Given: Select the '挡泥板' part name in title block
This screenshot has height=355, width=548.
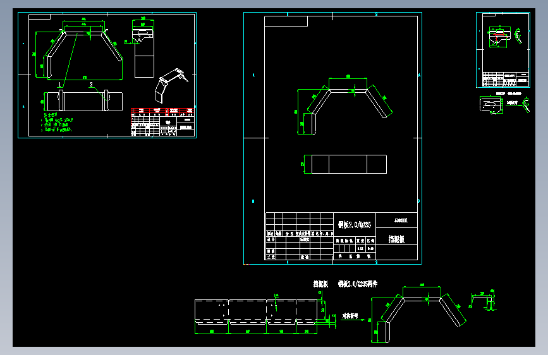Looking at the screenshot, I should tap(397, 239).
